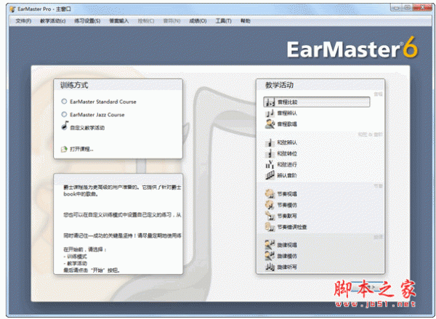Select the 节奏视唱 rhythm sight-reading icon

[x=270, y=194]
